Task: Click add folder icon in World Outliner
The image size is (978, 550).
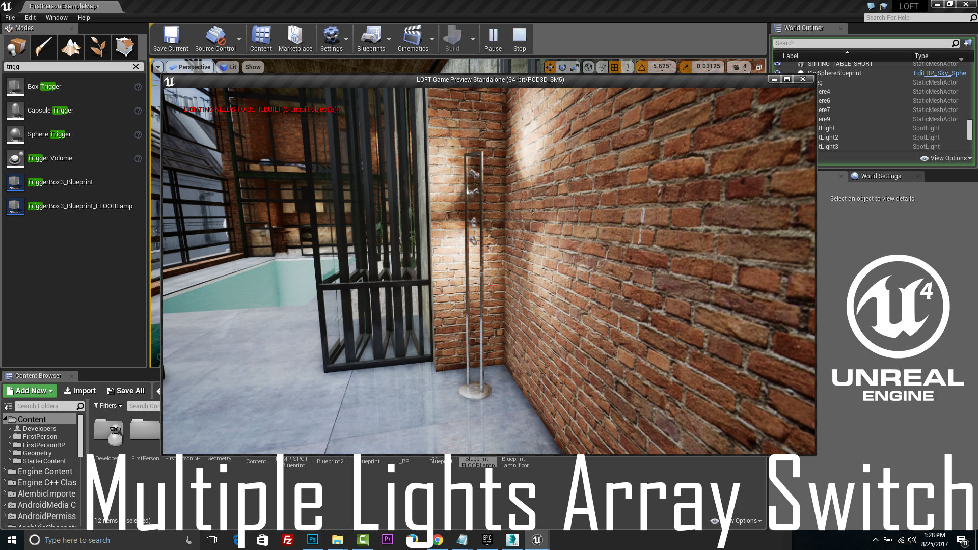Action: (967, 43)
